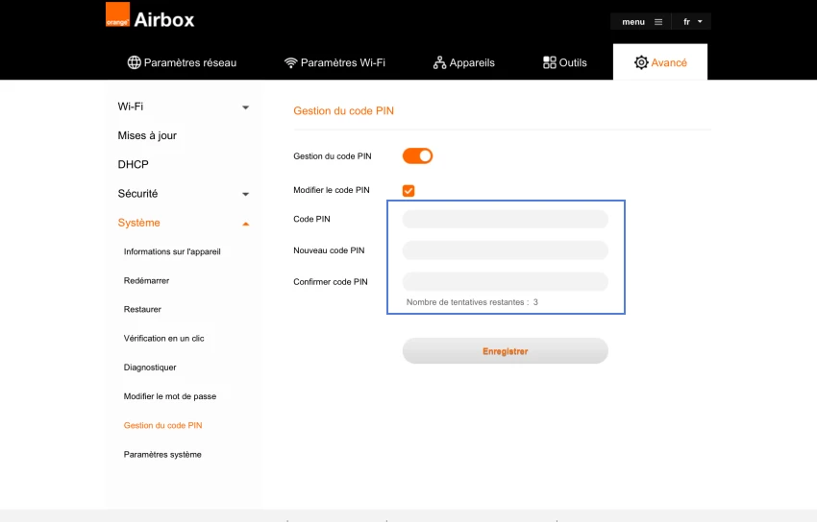
Task: Click the Gestion du code PIN page heading
Action: click(x=343, y=110)
